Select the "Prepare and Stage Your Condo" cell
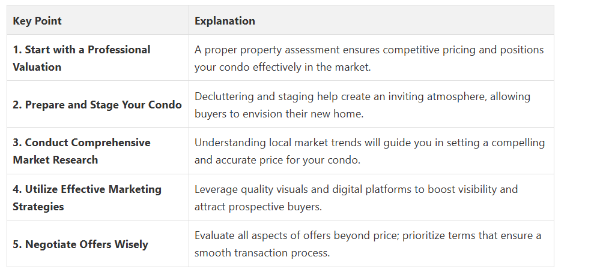Viewport: 612px width, 269px height. point(97,105)
